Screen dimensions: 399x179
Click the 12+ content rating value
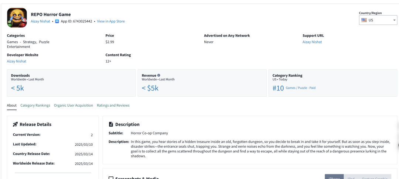pos(108,61)
